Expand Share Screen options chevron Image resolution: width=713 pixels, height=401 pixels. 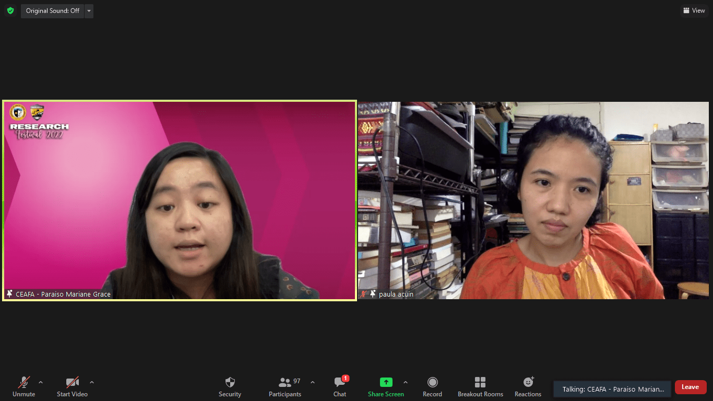406,382
